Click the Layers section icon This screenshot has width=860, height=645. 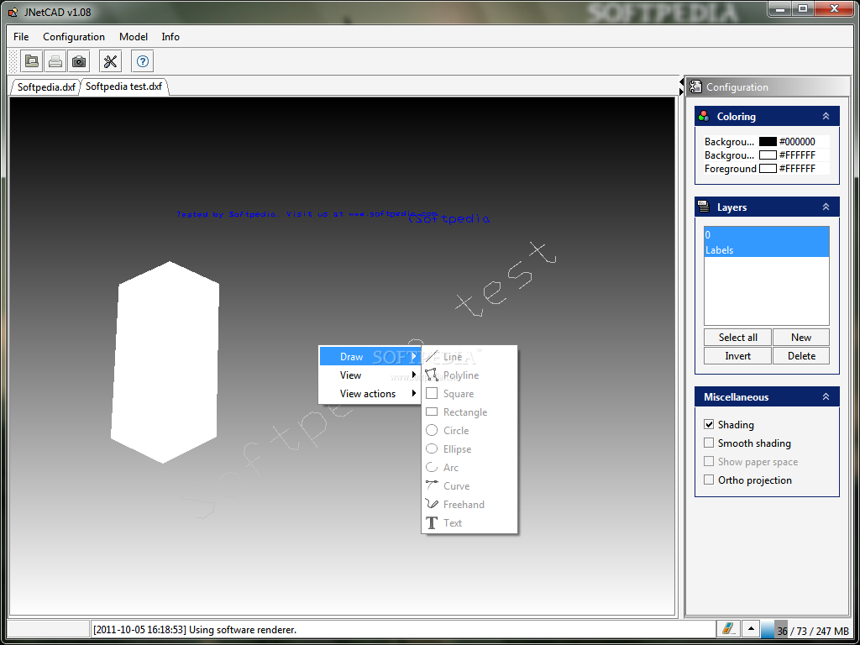point(704,207)
